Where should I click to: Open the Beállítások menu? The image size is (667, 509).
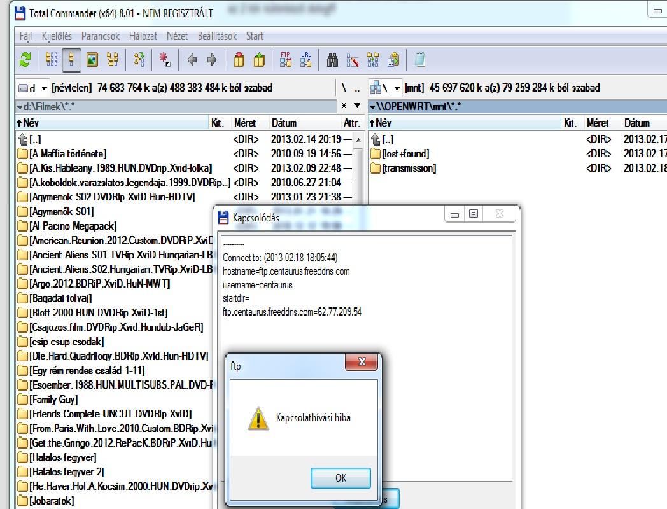click(217, 36)
